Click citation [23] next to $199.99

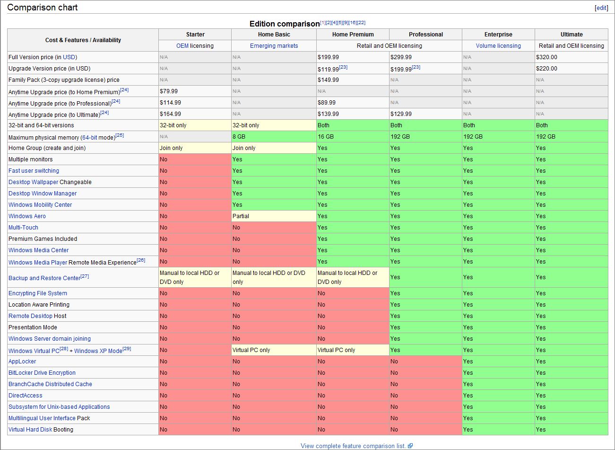(416, 67)
